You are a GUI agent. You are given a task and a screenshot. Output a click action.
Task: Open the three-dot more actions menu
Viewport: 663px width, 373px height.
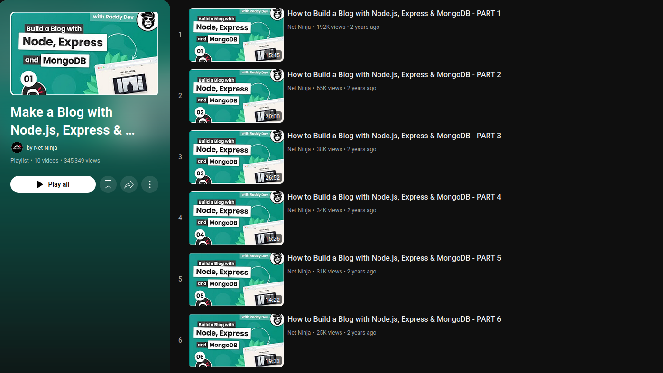point(150,184)
